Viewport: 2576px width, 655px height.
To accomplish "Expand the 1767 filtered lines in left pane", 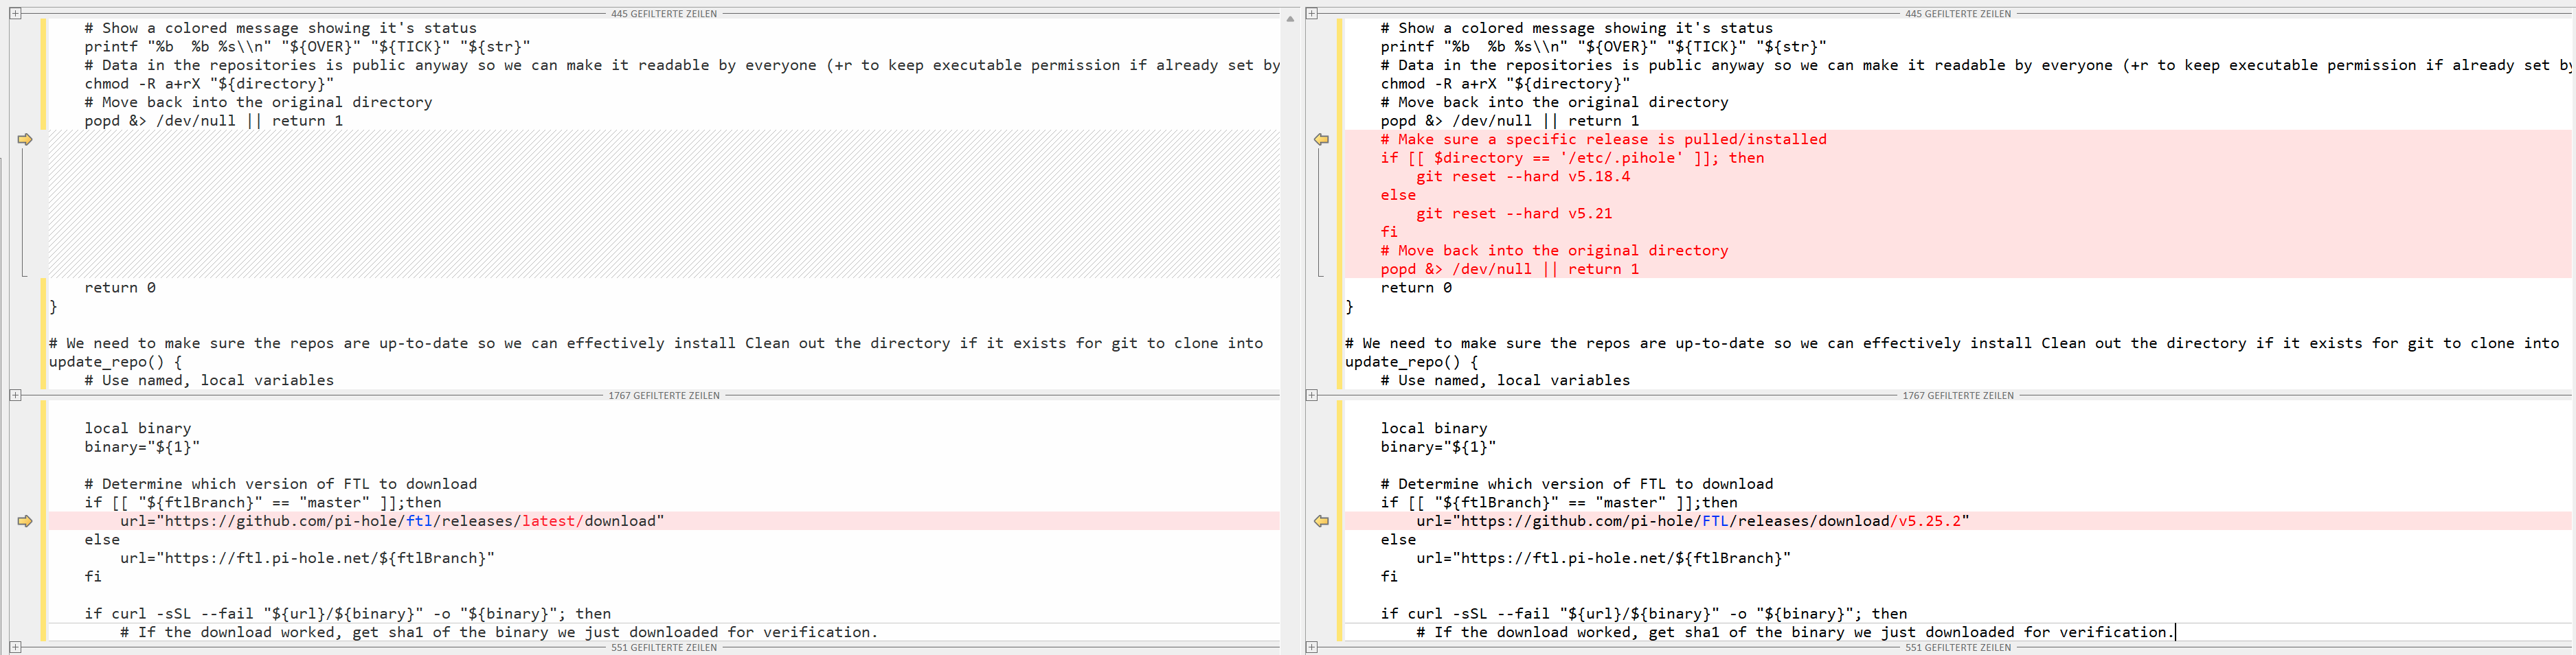I will (x=15, y=395).
